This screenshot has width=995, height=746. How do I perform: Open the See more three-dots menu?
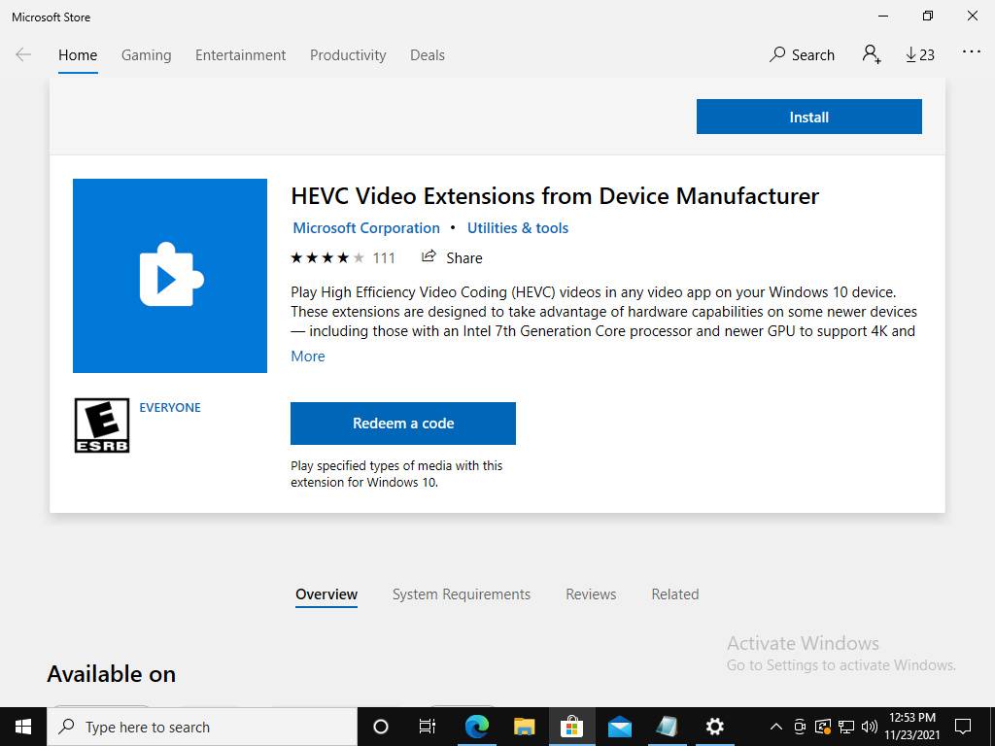tap(971, 52)
